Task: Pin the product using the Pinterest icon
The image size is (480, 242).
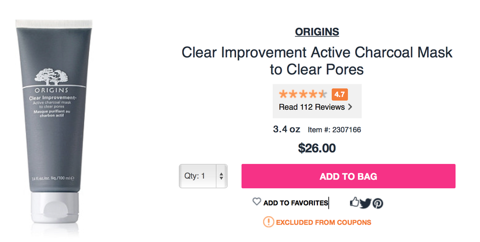Action: point(378,203)
